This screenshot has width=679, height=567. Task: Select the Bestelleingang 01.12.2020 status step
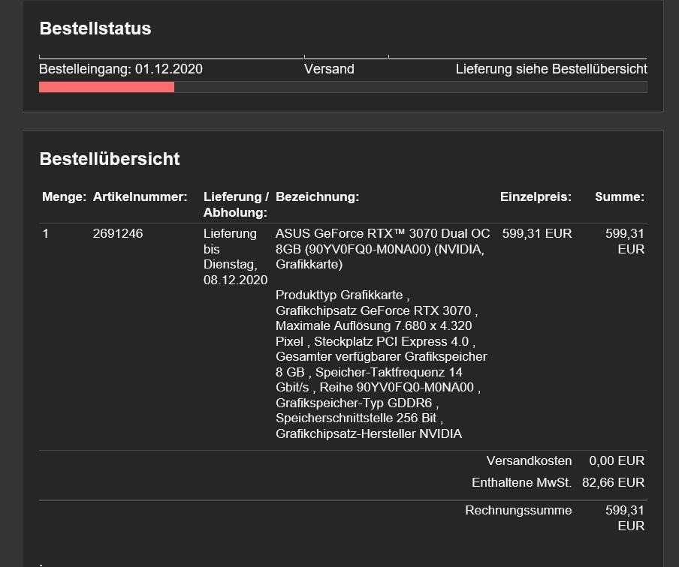click(x=120, y=69)
